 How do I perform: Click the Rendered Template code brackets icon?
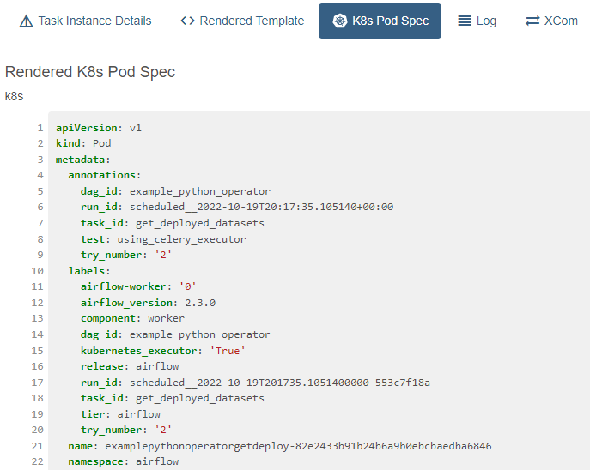point(187,21)
